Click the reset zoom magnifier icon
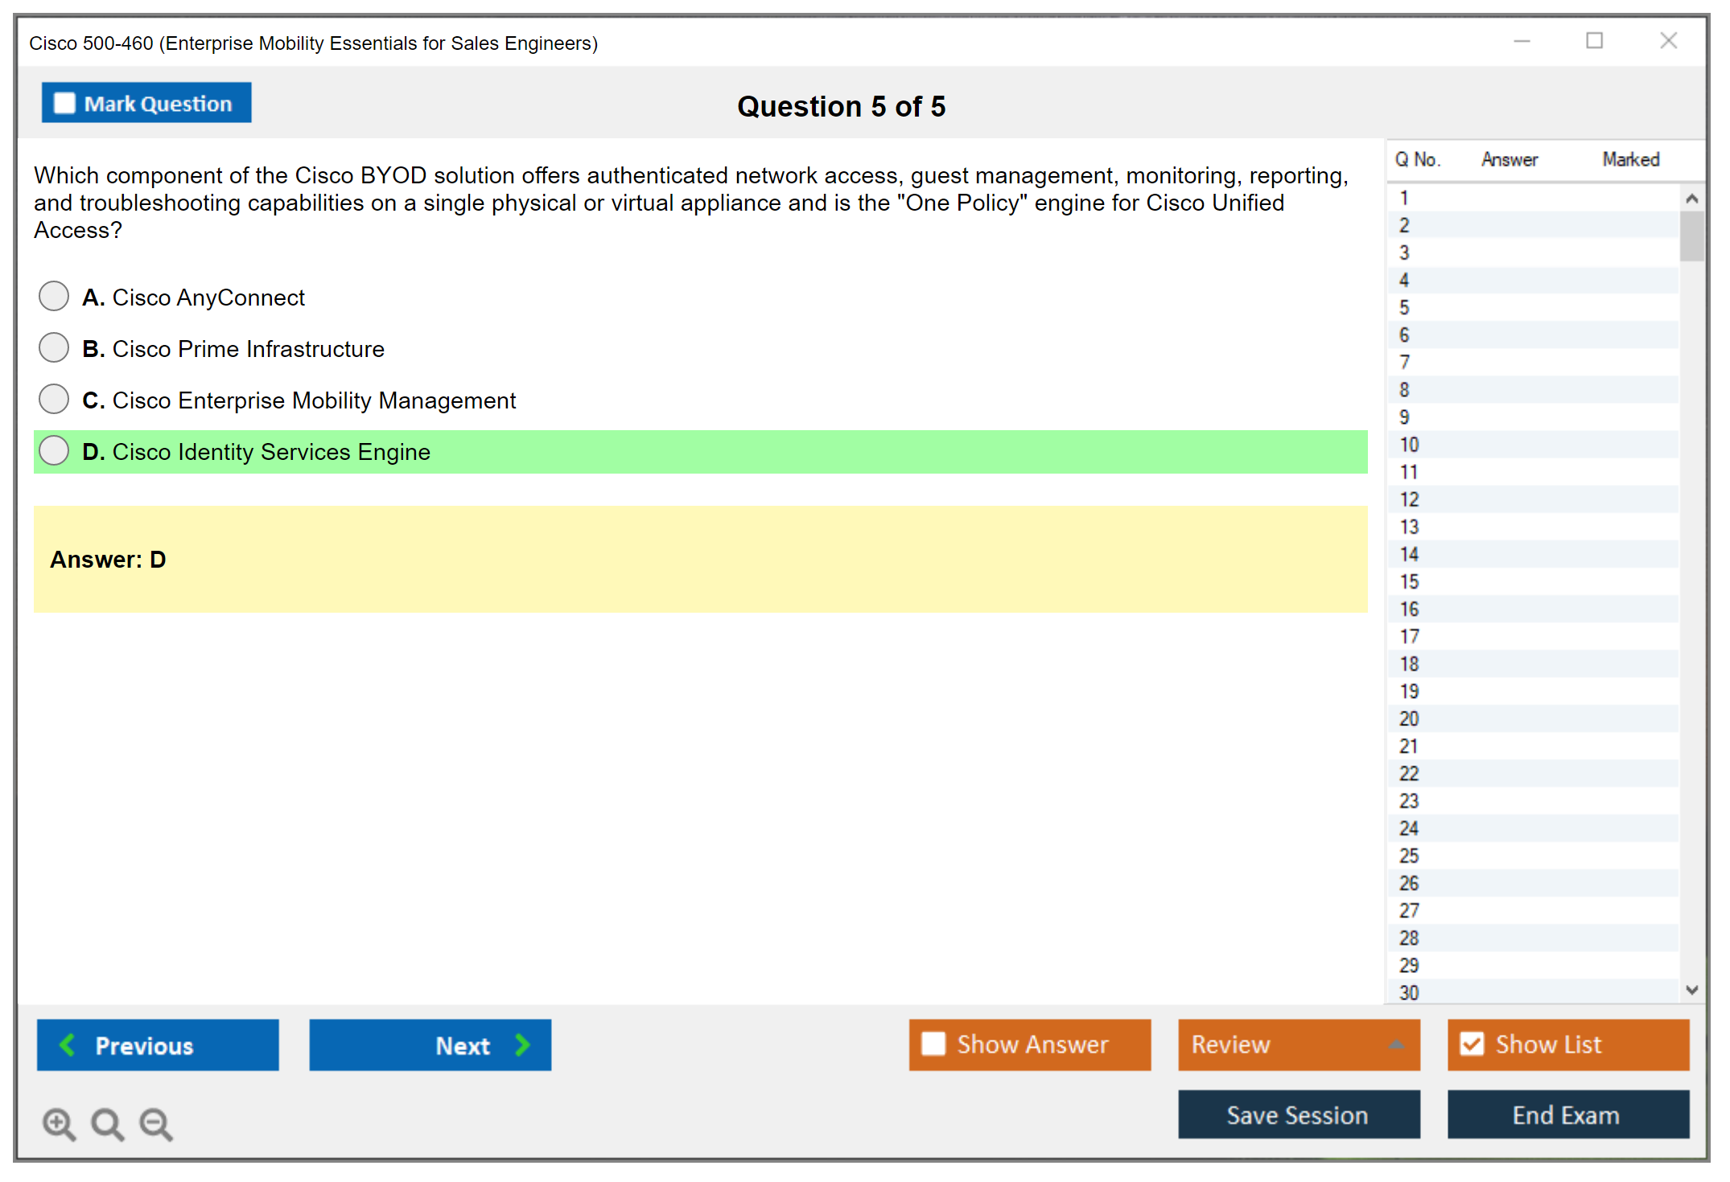Image resolution: width=1730 pixels, height=1182 pixels. pyautogui.click(x=107, y=1123)
